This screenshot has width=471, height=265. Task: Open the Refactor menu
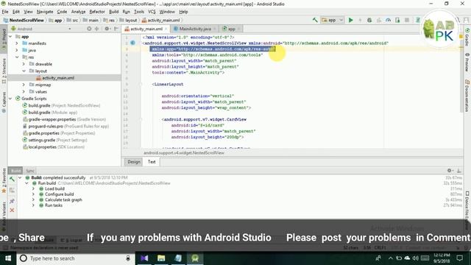pyautogui.click(x=97, y=12)
